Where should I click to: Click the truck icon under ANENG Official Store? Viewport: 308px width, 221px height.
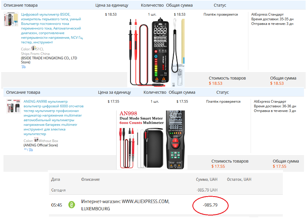(31, 150)
